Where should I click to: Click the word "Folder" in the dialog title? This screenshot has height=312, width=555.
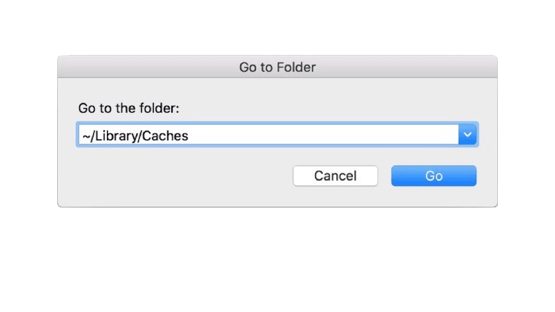pyautogui.click(x=296, y=67)
